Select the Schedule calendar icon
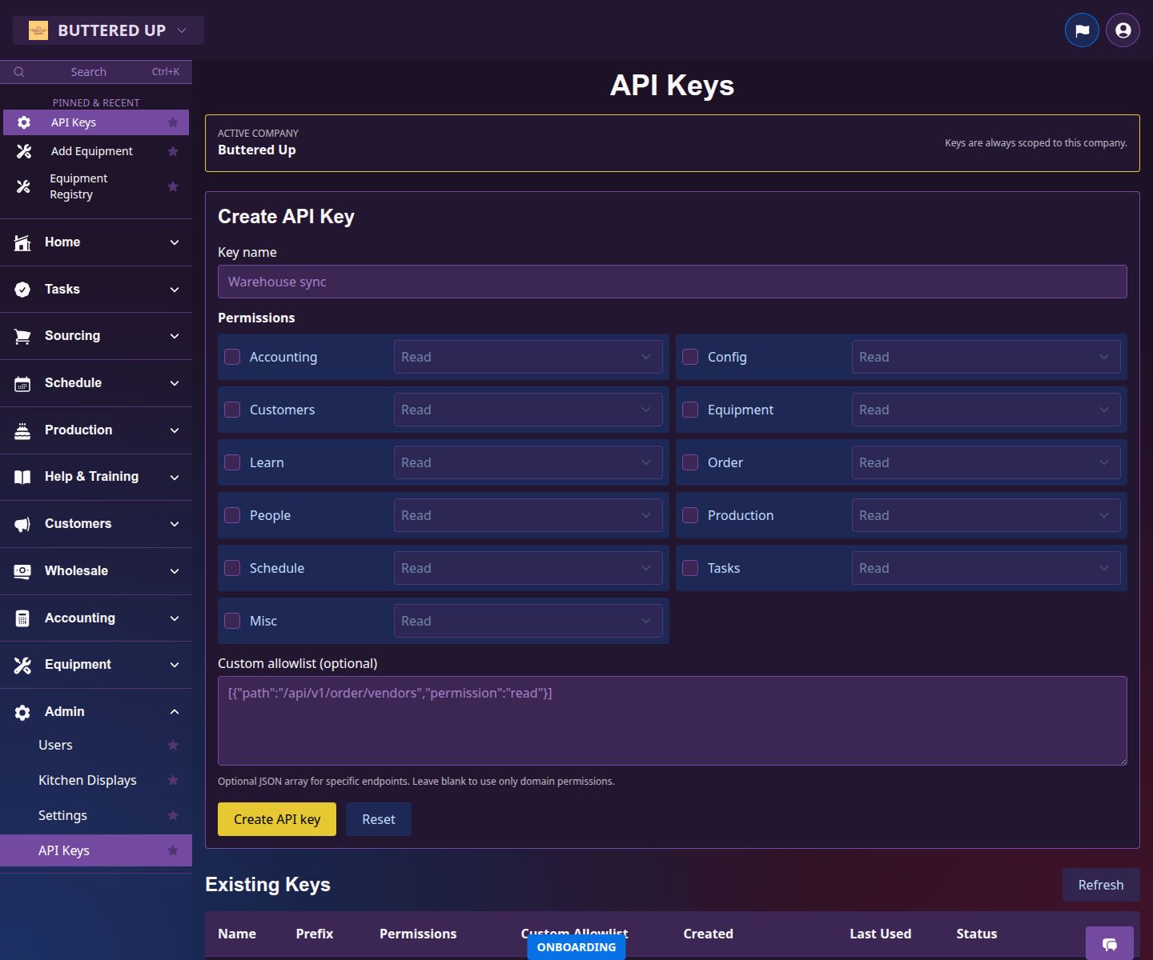1153x960 pixels. pos(22,382)
